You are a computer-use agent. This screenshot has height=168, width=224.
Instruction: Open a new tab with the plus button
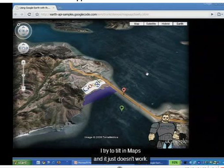[x=60, y=8]
